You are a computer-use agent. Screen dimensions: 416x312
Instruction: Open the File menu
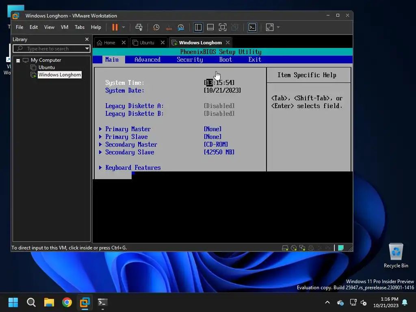coord(19,27)
